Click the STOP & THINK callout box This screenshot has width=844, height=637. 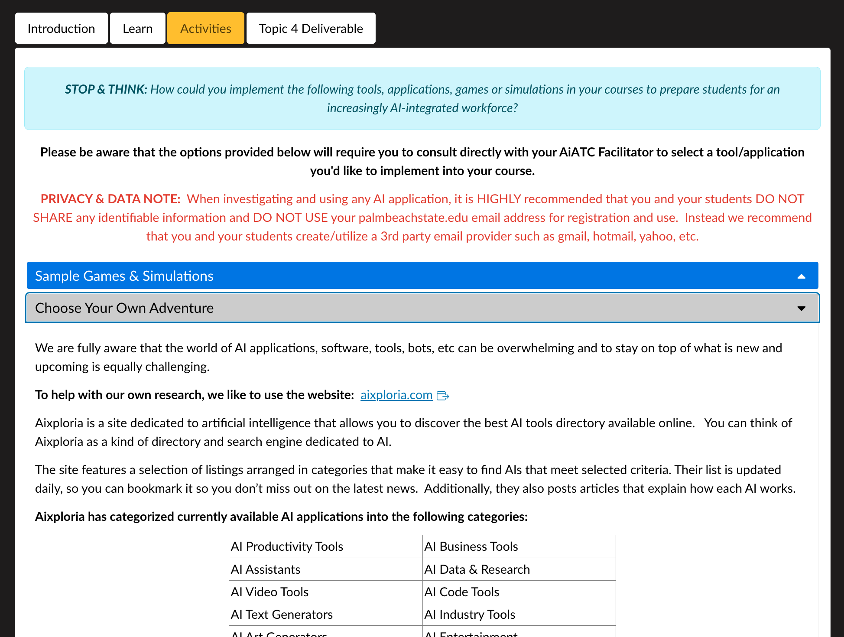pyautogui.click(x=422, y=98)
